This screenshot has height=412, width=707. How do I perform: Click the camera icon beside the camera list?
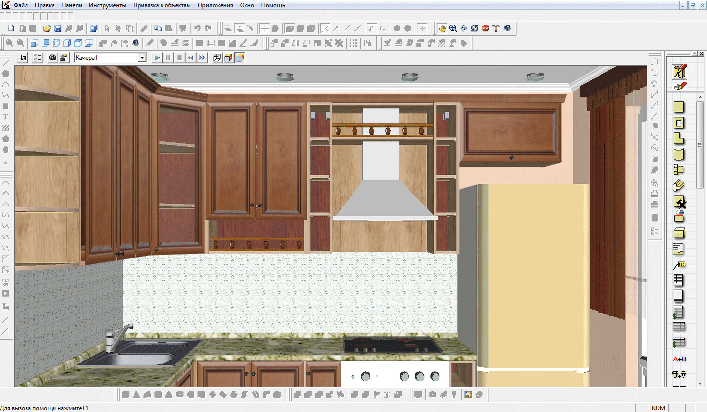click(x=52, y=58)
